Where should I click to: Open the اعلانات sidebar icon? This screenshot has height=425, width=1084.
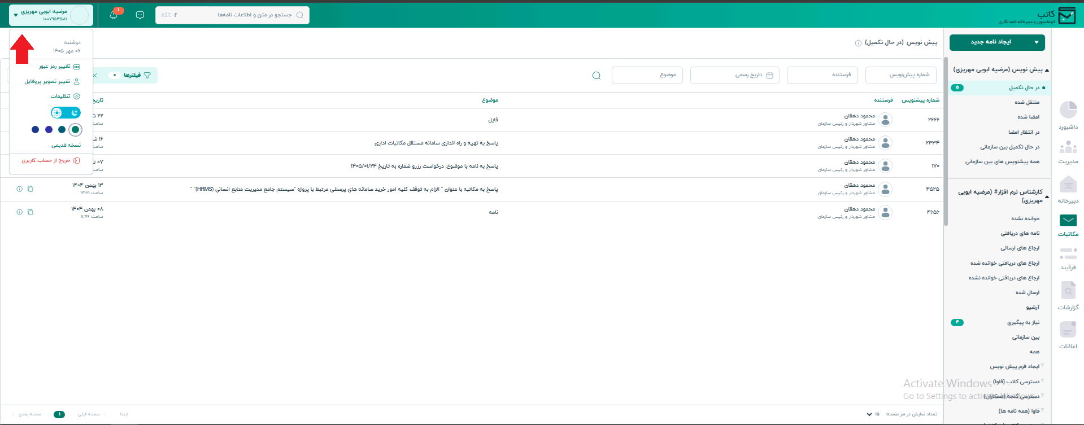[x=1068, y=335]
